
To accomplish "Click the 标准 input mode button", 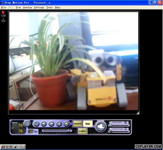I will click(9, 147).
